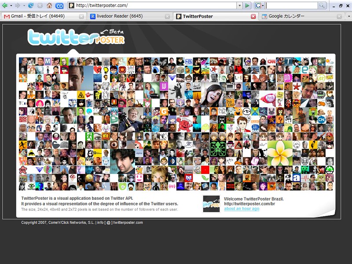Image resolution: width=352 pixels, height=264 pixels.
Task: Click the large white flower avatar
Action: [280, 153]
